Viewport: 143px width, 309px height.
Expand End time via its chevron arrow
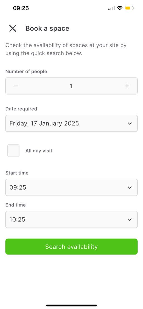tap(130, 219)
